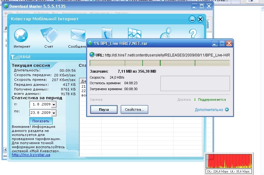Click the DL/UL traffic graph widget

click(229, 162)
